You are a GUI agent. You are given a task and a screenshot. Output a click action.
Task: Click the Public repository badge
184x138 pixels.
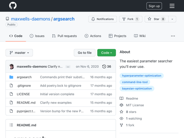11,25
